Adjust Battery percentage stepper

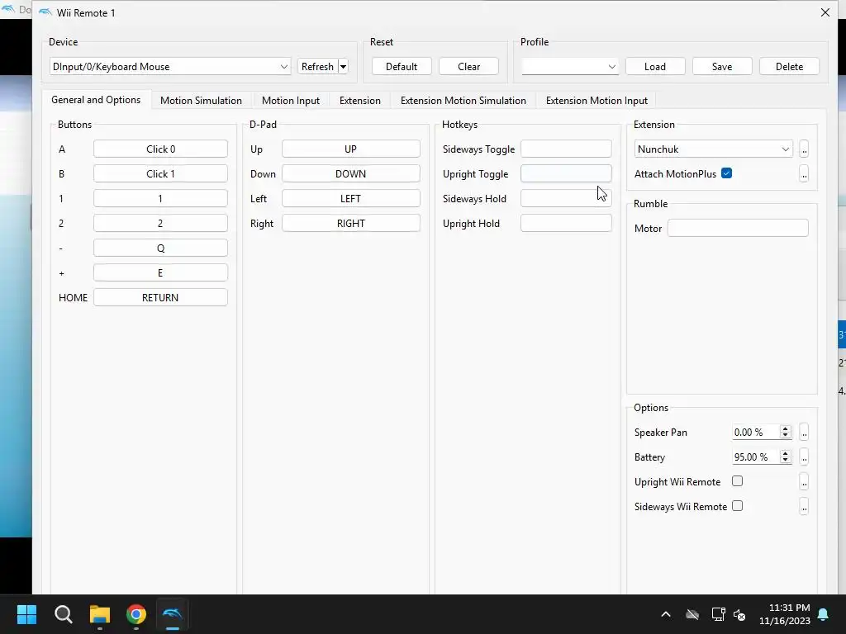coord(786,457)
